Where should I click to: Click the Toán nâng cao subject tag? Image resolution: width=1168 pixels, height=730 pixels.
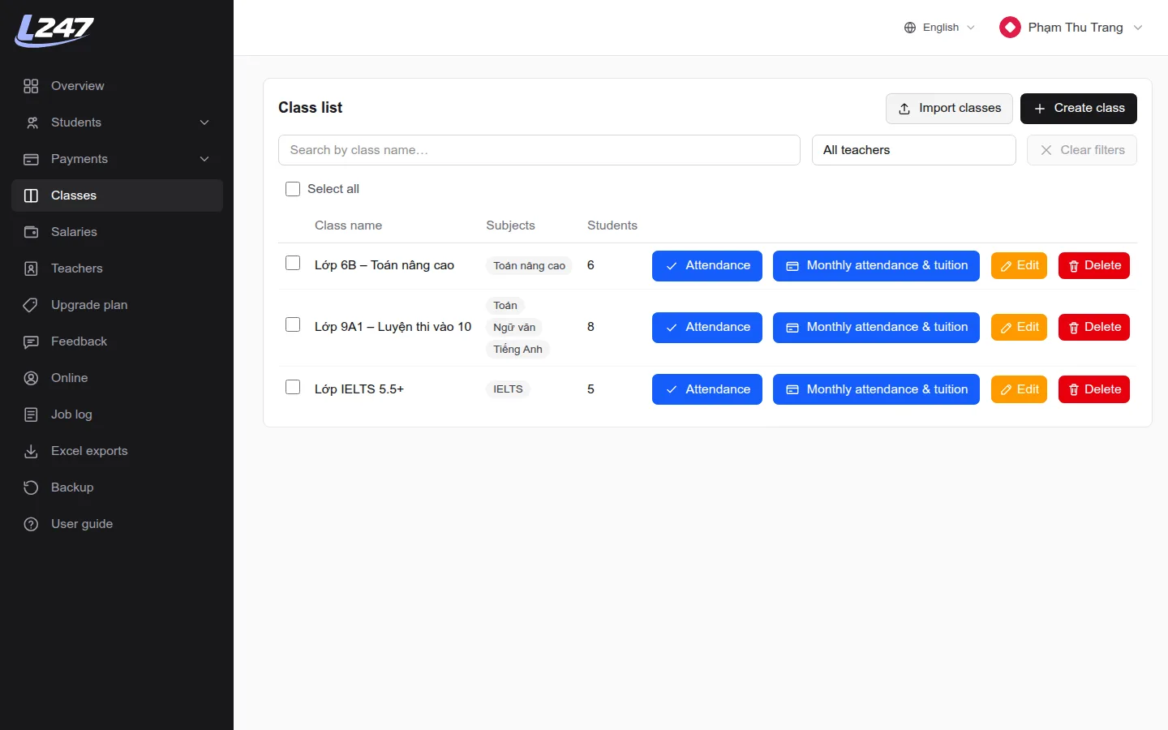click(x=529, y=266)
